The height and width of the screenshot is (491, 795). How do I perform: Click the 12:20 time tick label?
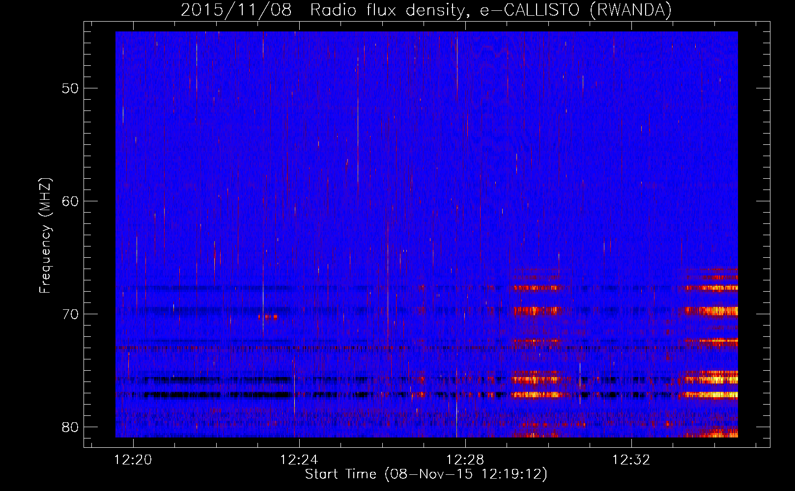click(x=133, y=460)
